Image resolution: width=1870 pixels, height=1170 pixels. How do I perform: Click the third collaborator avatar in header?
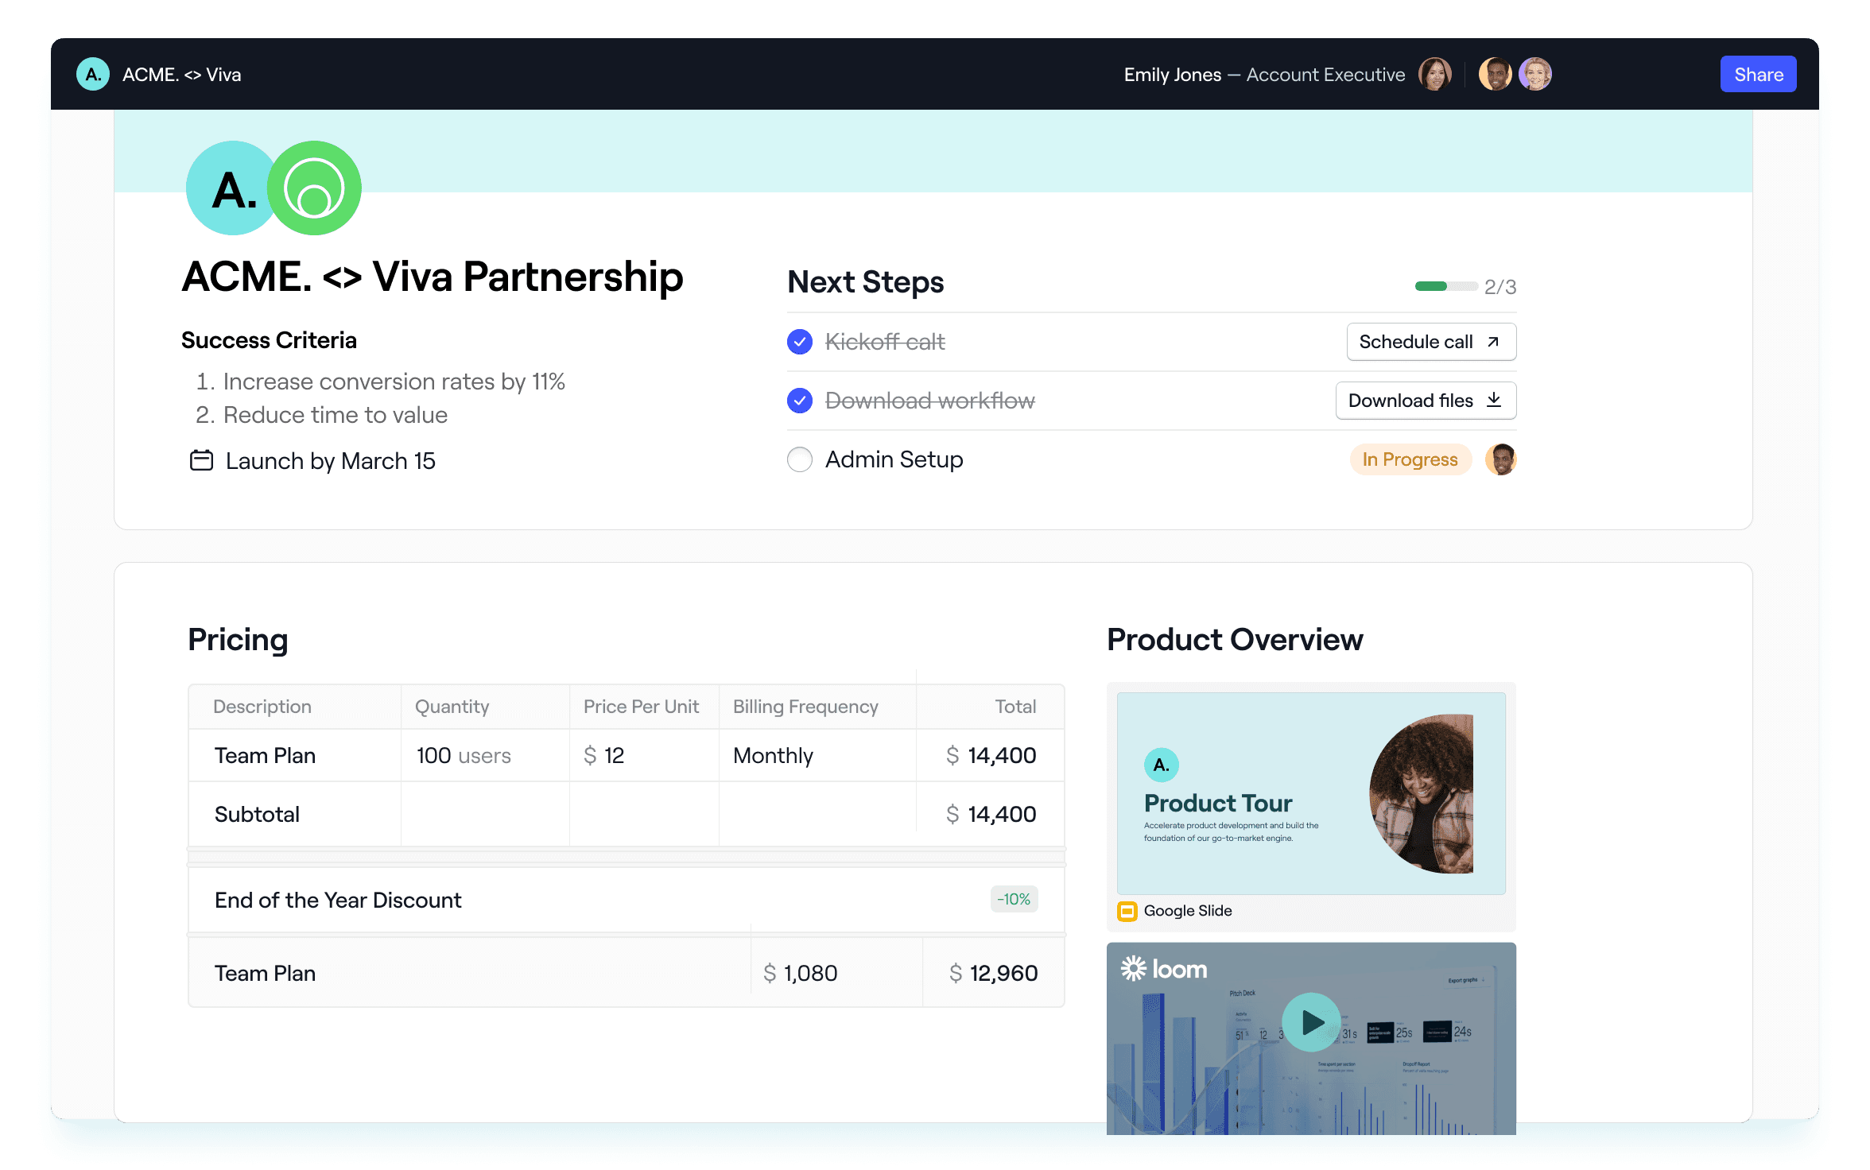pyautogui.click(x=1534, y=75)
